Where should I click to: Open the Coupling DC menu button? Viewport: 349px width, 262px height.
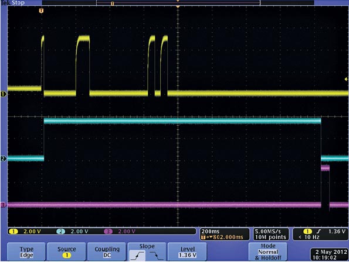coord(107,252)
